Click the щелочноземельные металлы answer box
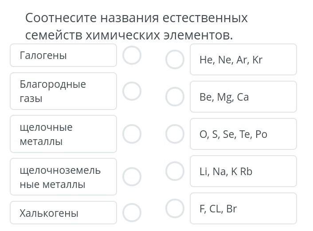The image size is (313, 231). pyautogui.click(x=63, y=176)
